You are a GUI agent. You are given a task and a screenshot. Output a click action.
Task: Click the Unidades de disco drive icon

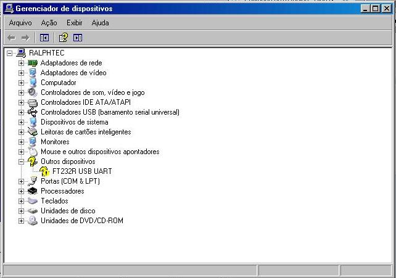tap(33, 211)
